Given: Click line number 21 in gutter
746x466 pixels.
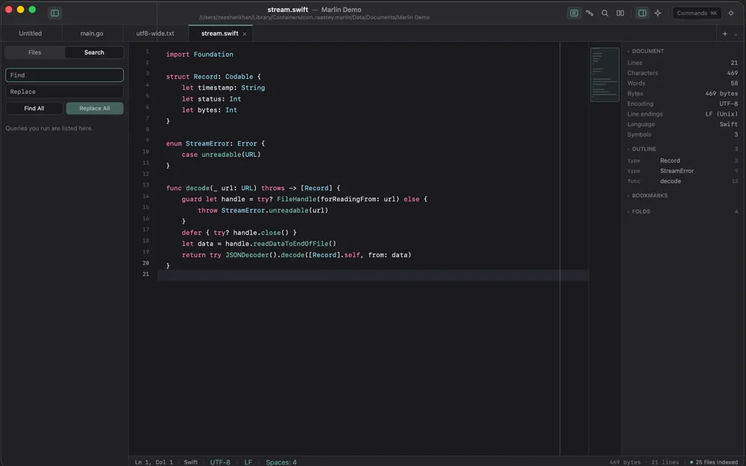Looking at the screenshot, I should pos(145,274).
